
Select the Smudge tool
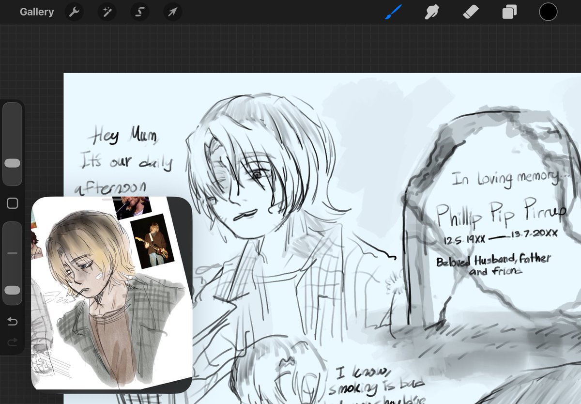431,12
